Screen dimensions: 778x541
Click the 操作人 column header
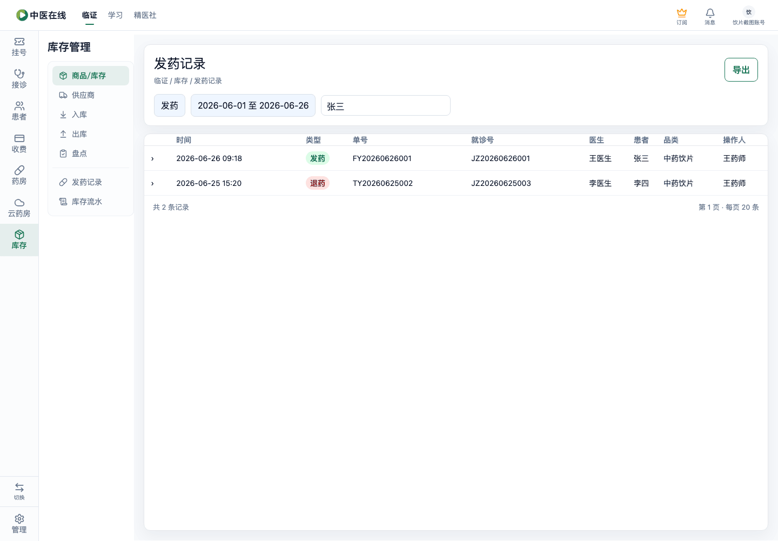pos(734,140)
